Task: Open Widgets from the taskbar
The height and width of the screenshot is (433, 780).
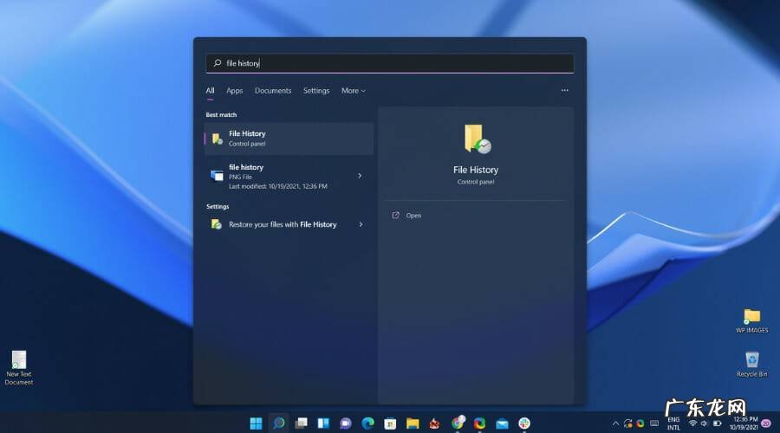Action: (323, 423)
